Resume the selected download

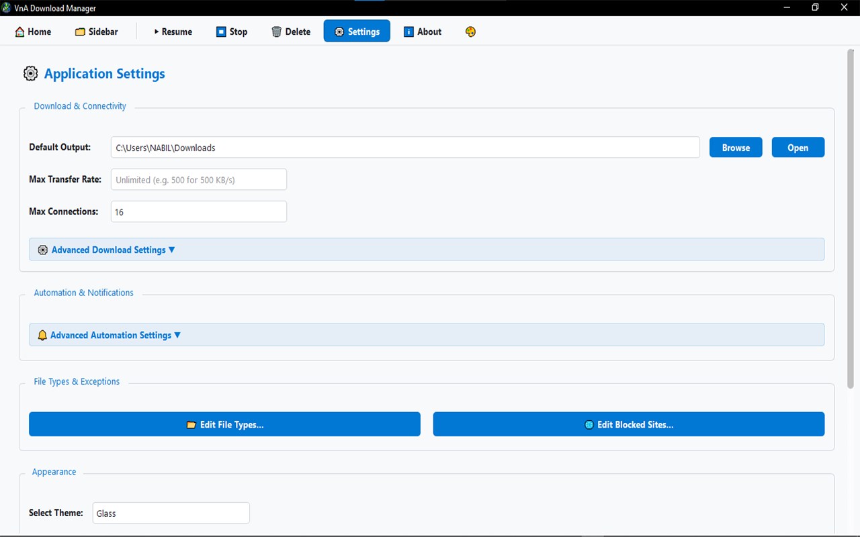point(173,32)
